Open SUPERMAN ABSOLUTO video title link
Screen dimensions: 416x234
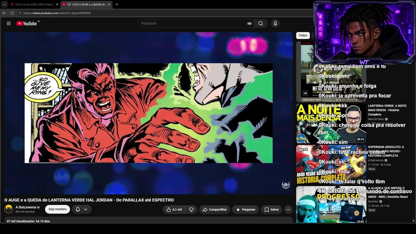pos(386,151)
